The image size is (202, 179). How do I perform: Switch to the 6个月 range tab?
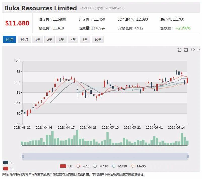tap(24, 40)
